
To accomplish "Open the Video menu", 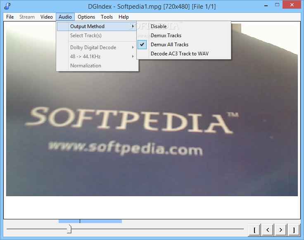I will tap(47, 17).
